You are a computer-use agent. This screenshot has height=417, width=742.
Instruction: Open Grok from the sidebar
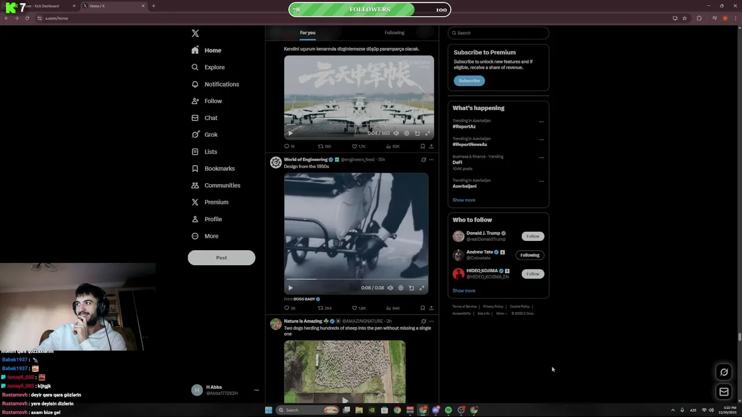pyautogui.click(x=204, y=134)
